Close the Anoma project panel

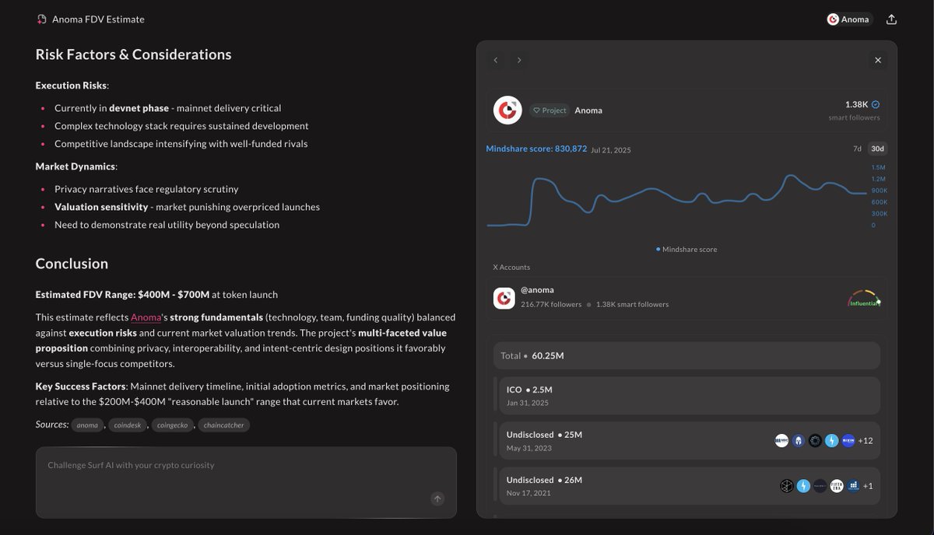878,60
